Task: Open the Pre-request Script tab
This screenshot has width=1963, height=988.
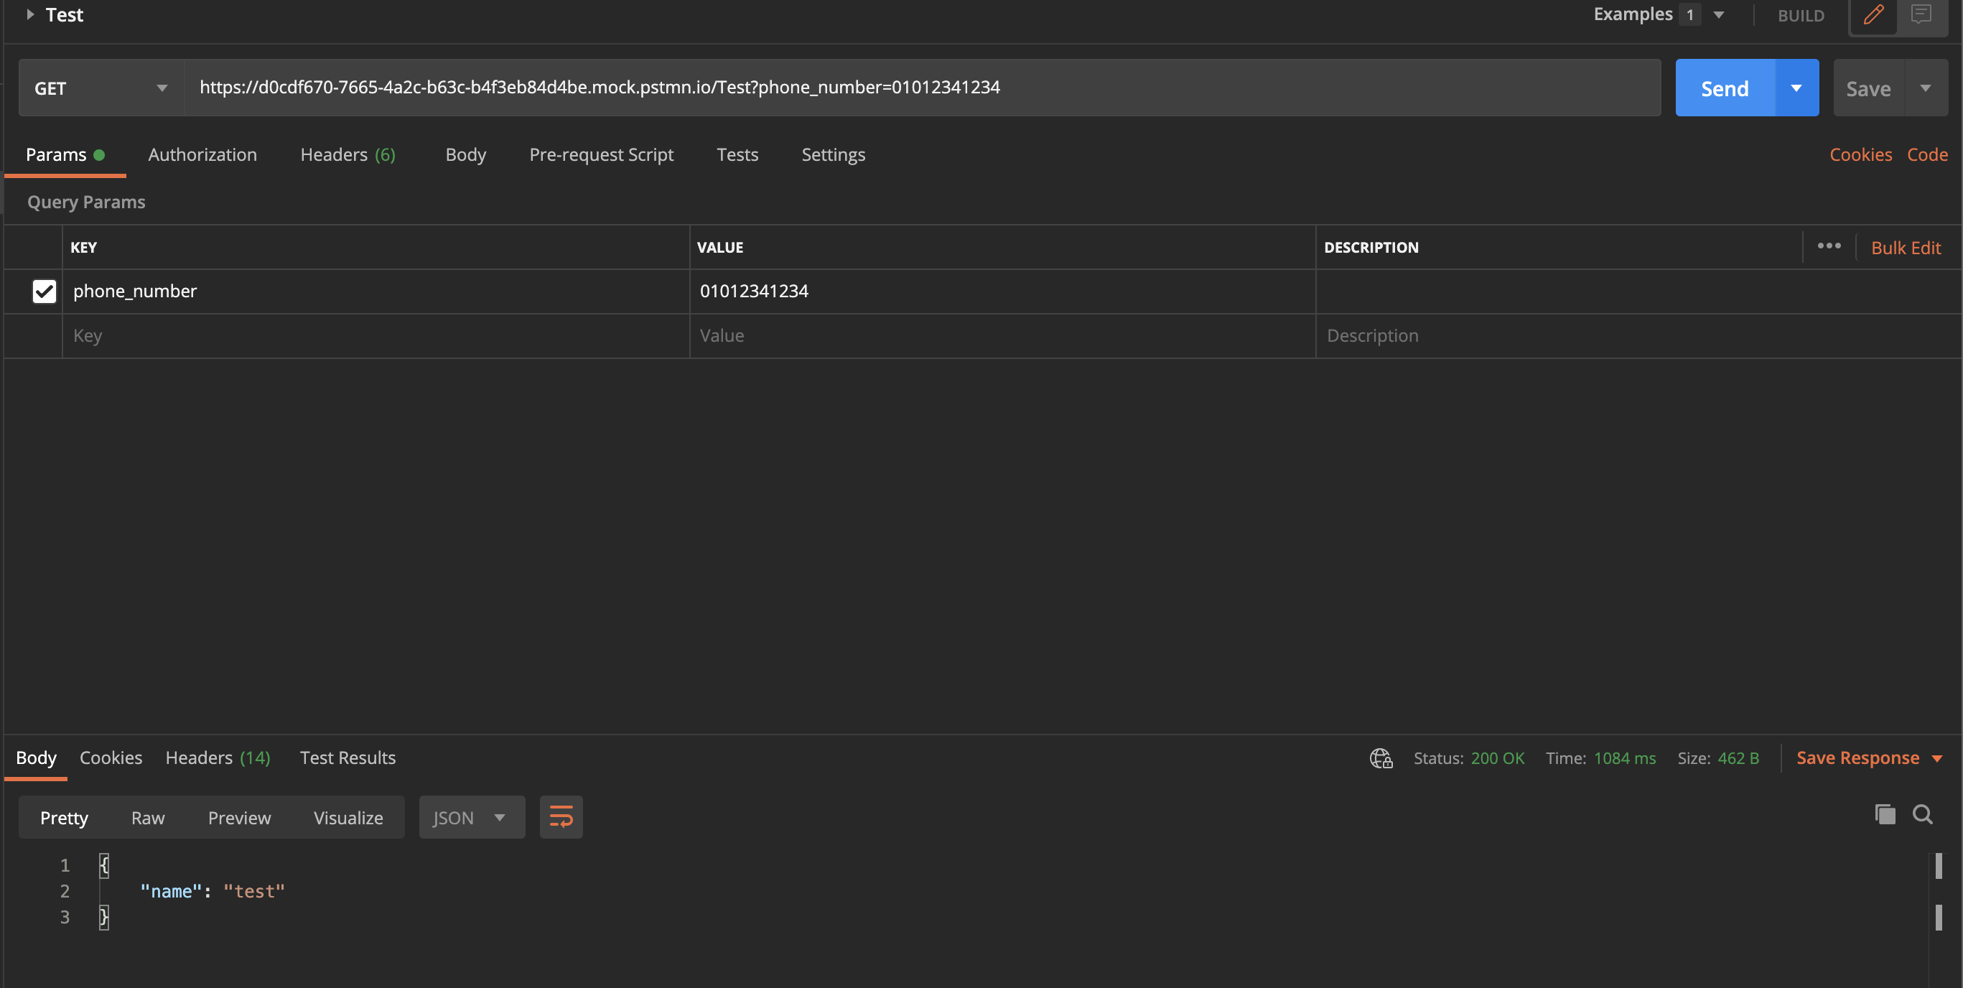Action: pos(601,155)
